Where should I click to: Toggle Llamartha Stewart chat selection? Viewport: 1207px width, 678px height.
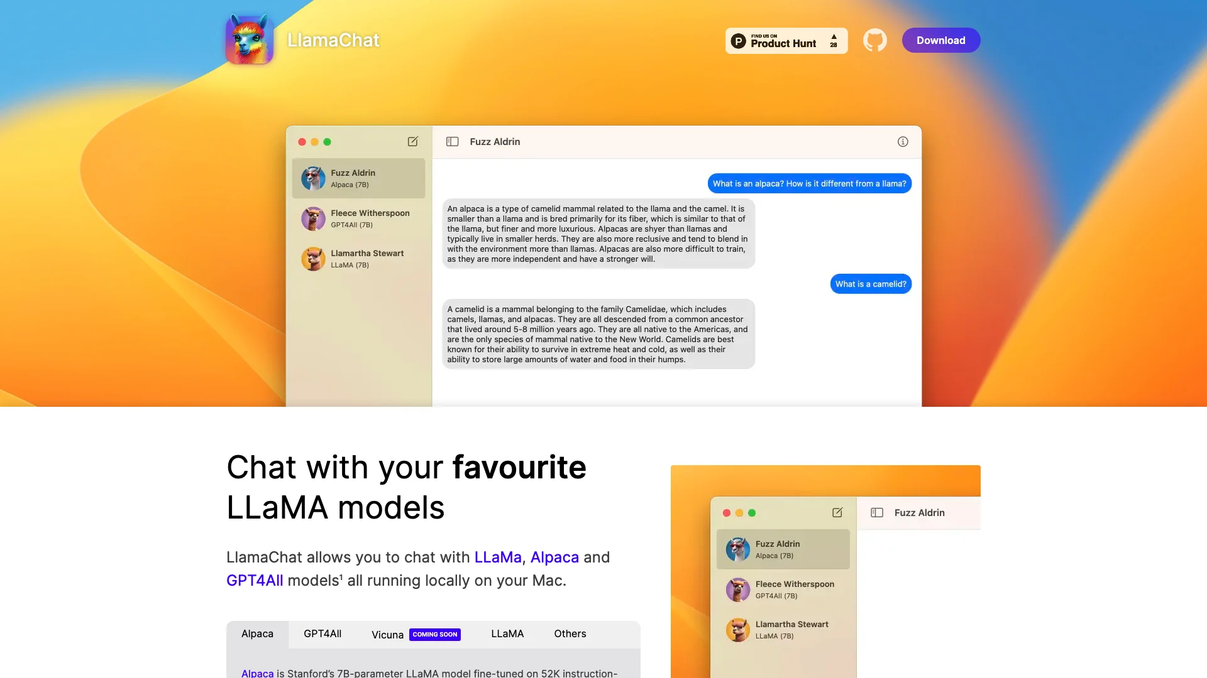point(362,259)
